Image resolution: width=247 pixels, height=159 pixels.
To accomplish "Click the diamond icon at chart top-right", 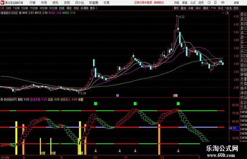I will (x=223, y=13).
